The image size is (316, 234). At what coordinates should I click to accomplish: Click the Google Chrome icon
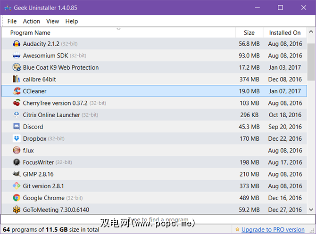[17, 198]
